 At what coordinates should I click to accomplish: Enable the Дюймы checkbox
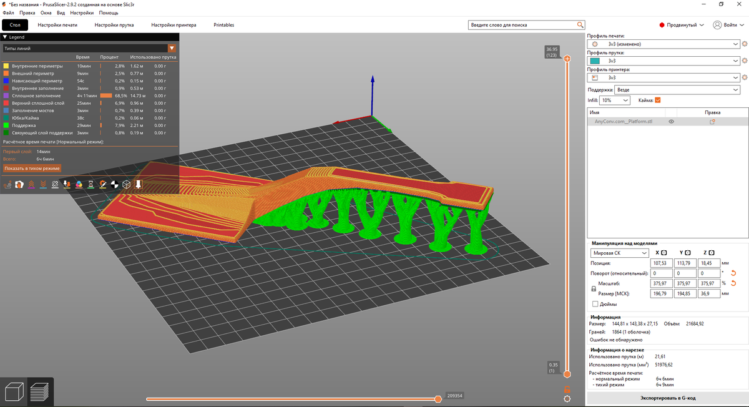point(595,304)
